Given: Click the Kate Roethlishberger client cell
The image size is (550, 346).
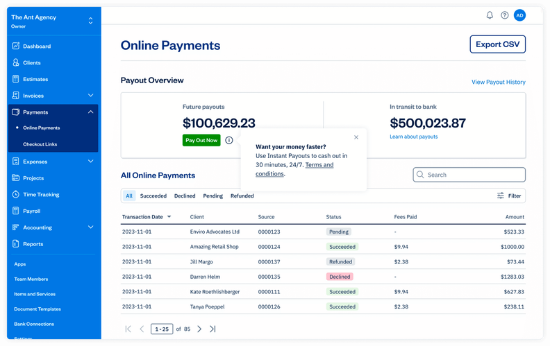Looking at the screenshot, I should pos(215,292).
